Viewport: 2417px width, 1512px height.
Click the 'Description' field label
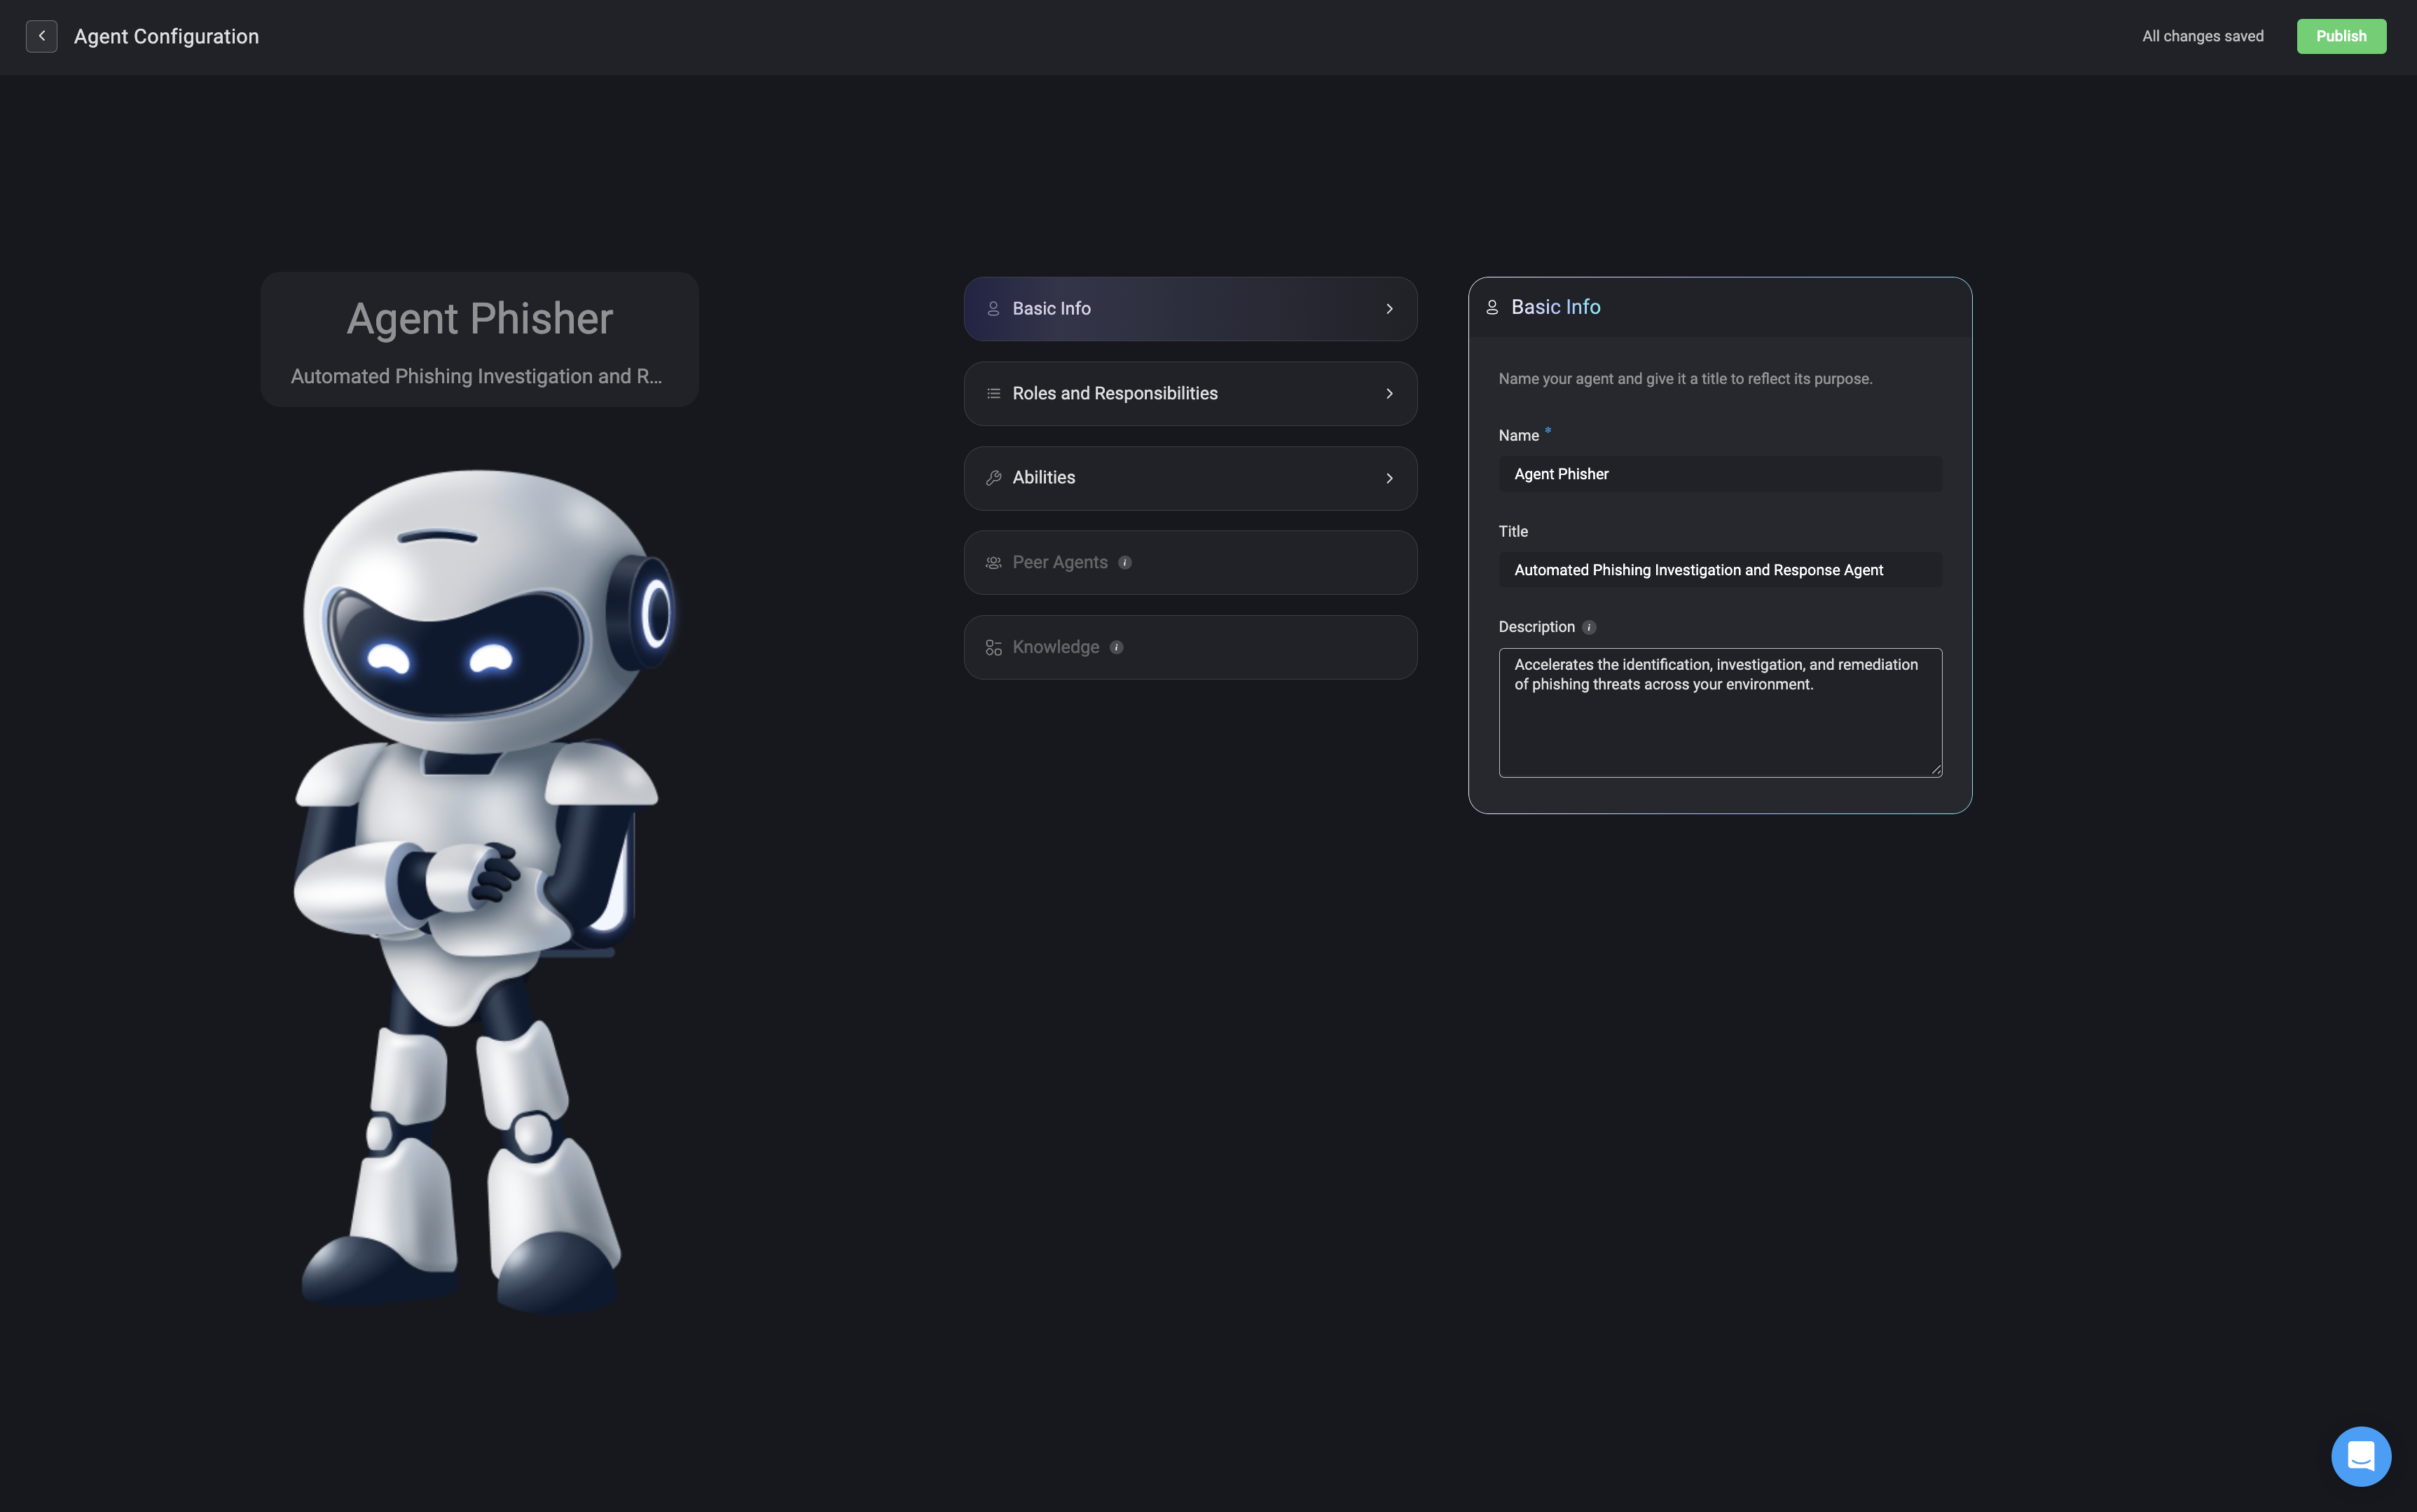[x=1536, y=627]
